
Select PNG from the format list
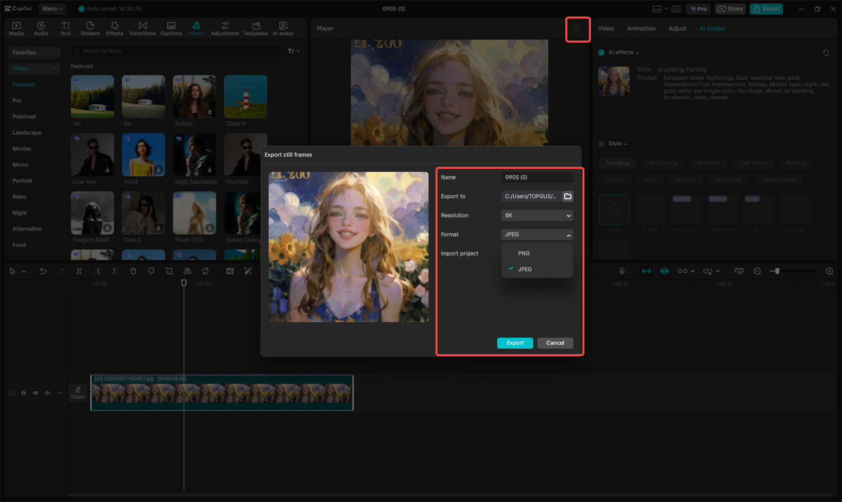pyautogui.click(x=524, y=254)
